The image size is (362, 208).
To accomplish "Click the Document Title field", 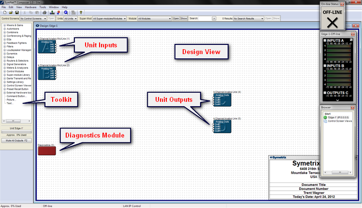I will 313,185.
